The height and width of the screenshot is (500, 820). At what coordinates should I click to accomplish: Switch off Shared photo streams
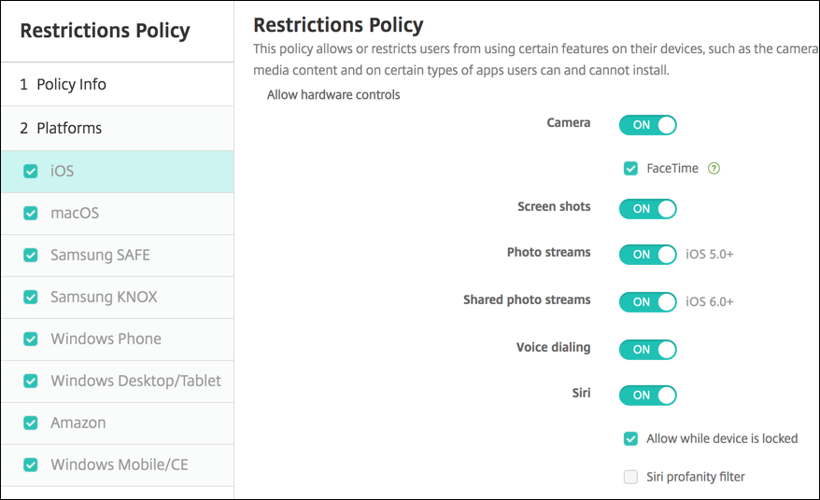[647, 302]
